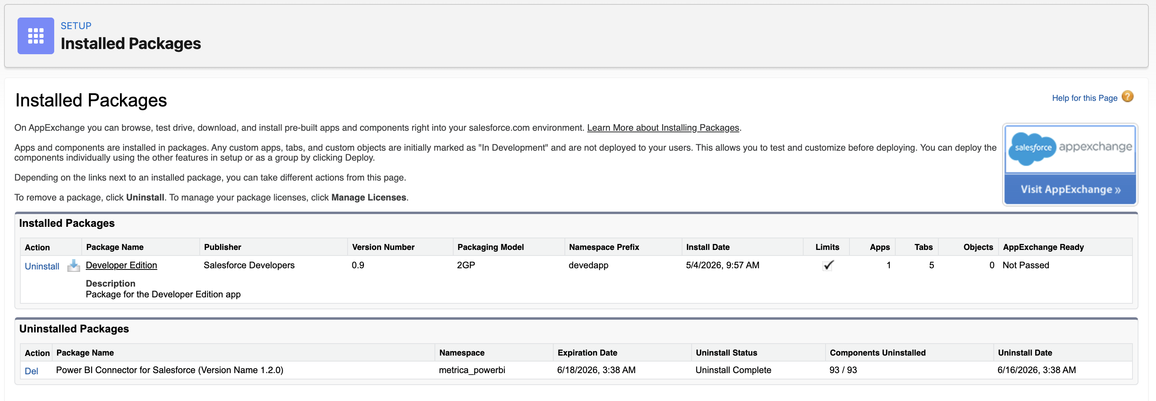This screenshot has height=401, width=1156.
Task: Uninstall the Developer Edition package
Action: click(x=42, y=266)
